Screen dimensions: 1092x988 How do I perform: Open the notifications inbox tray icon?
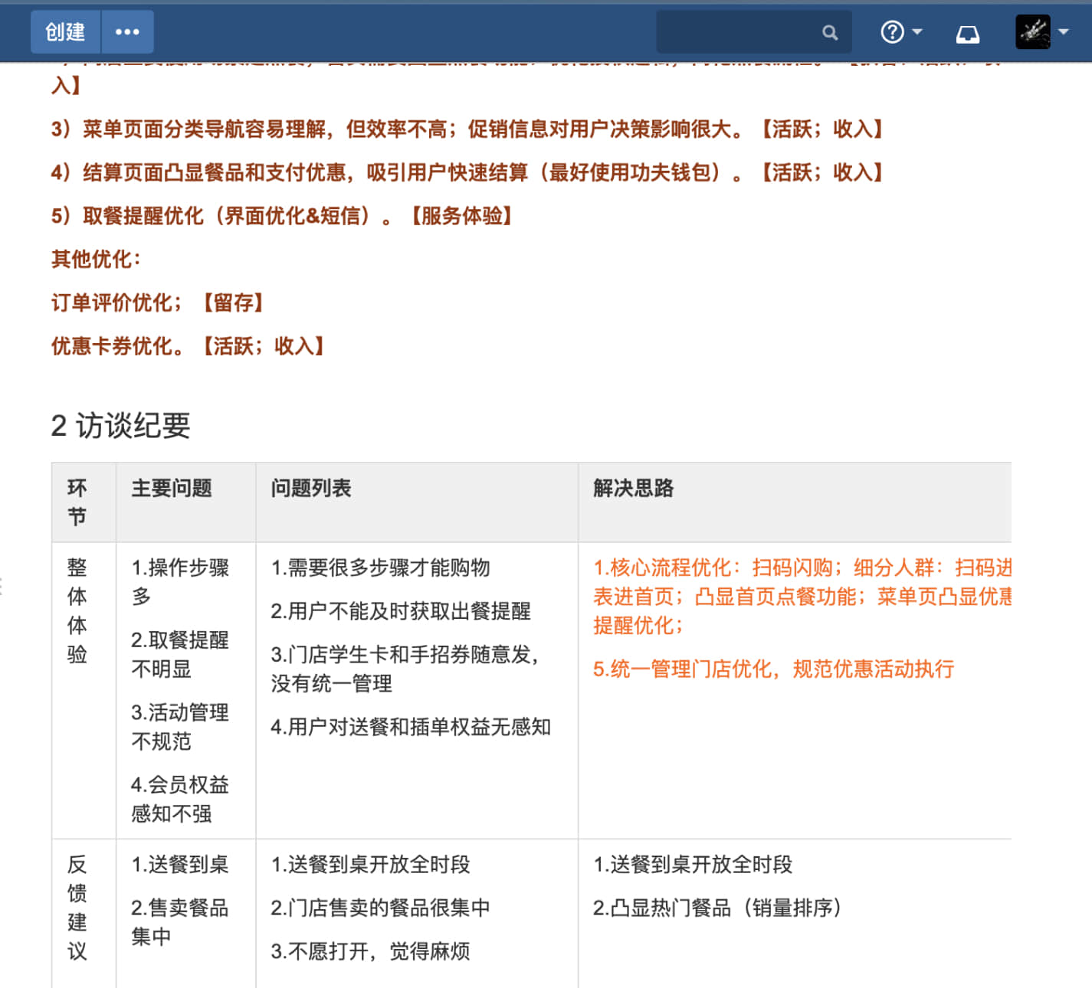coord(967,34)
